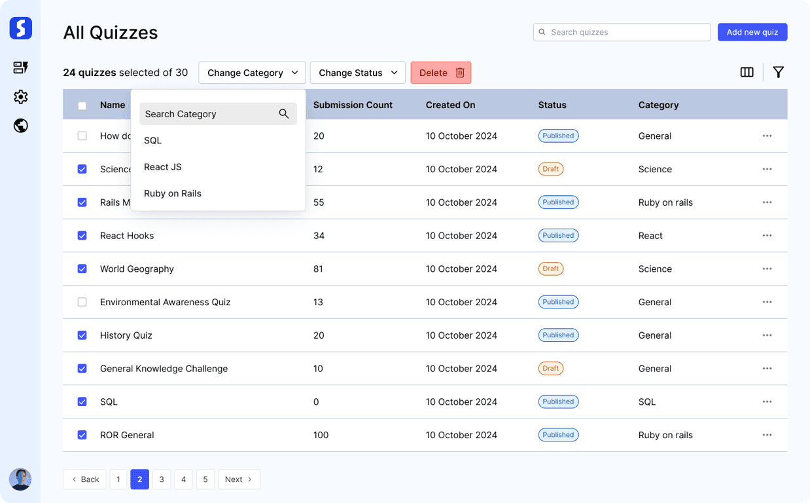Open more options for React Hooks row
The image size is (810, 503).
767,236
